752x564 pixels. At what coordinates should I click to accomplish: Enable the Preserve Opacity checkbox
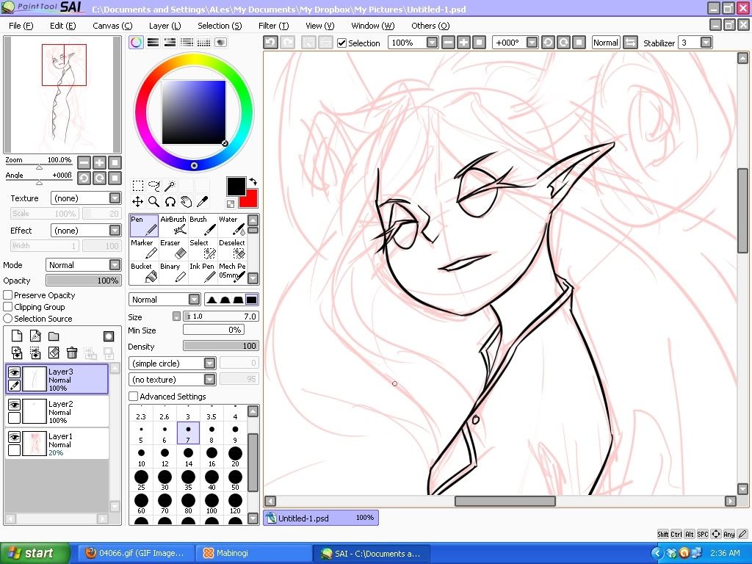8,295
